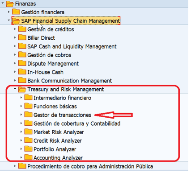Expand the Funciones básicas arrow
The width and height of the screenshot is (191, 173).
(x=21, y=106)
